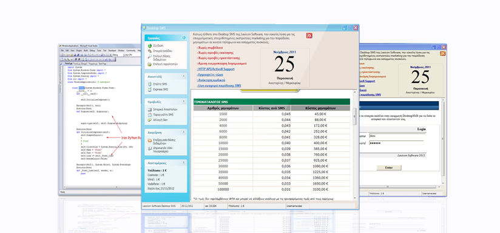Click Επιλογή Βάσης δεδομένων magnifier icon
The height and width of the screenshot is (233, 500).
(x=150, y=56)
